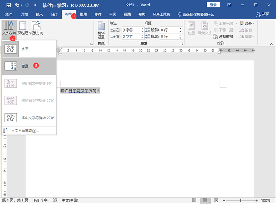Increase left indent with stepper arrow

[x=142, y=29]
